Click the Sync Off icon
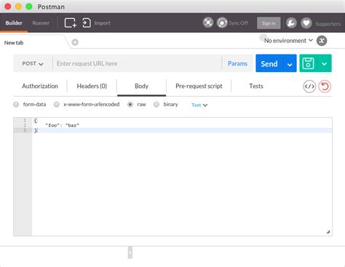The image size is (345, 267). click(222, 23)
